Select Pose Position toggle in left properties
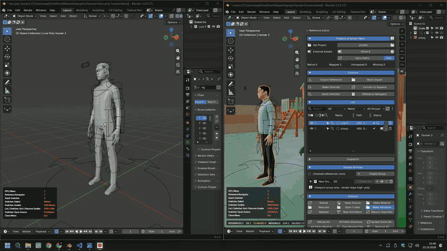Viewport: 447px width, 251px height. pos(200,102)
